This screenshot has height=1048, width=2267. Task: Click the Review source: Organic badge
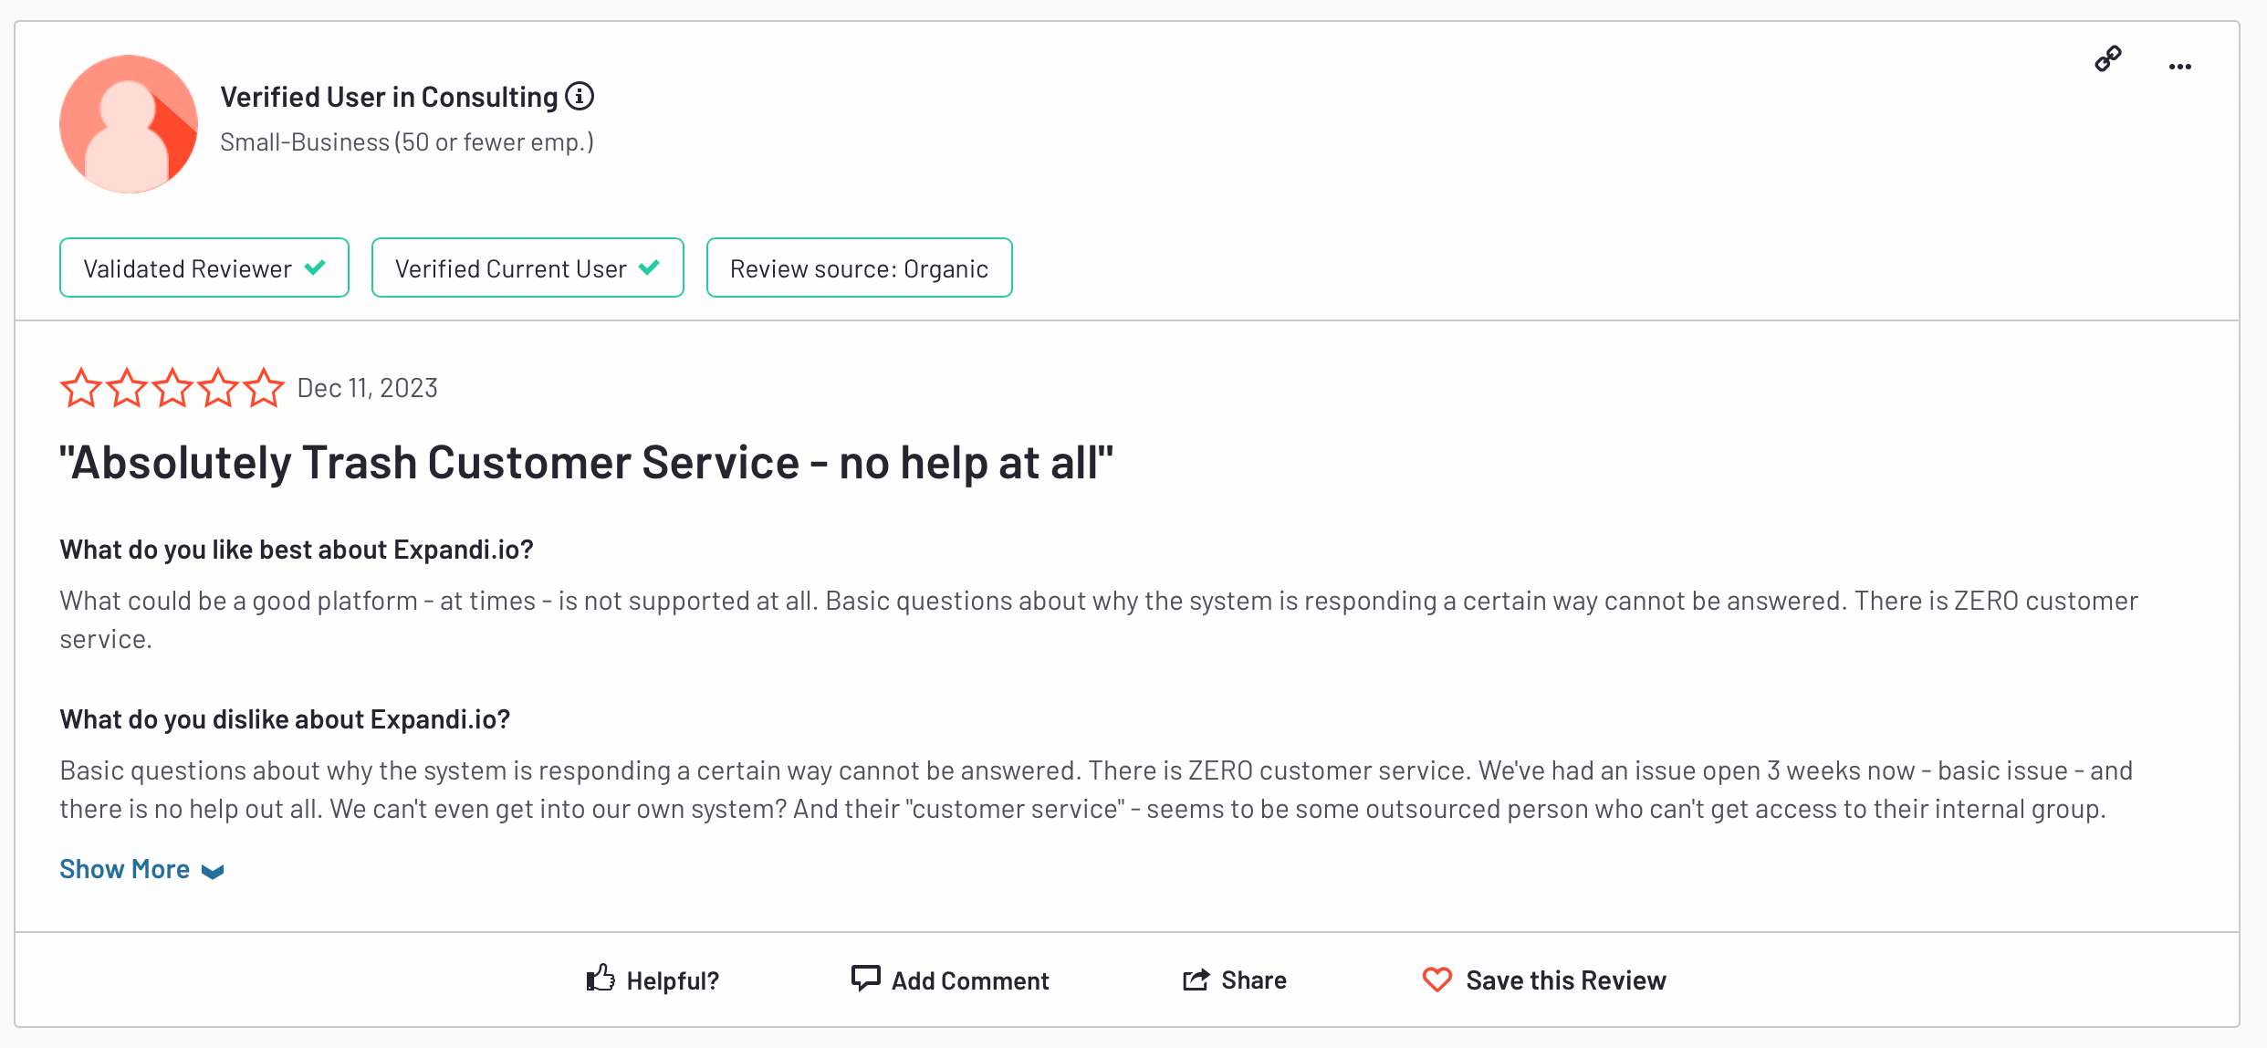pos(860,267)
